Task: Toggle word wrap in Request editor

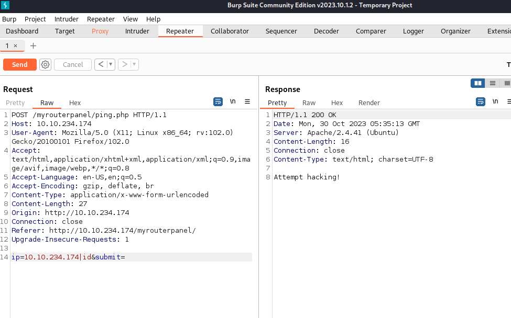Action: pyautogui.click(x=218, y=102)
